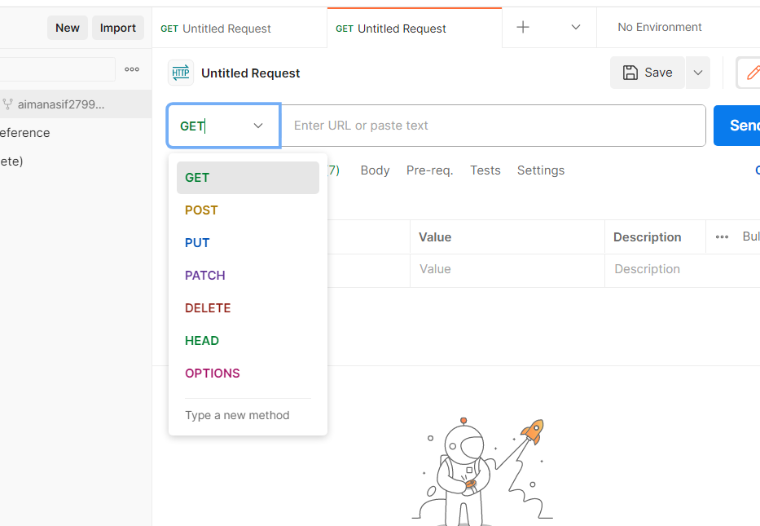
Task: Click the Import button
Action: (118, 28)
